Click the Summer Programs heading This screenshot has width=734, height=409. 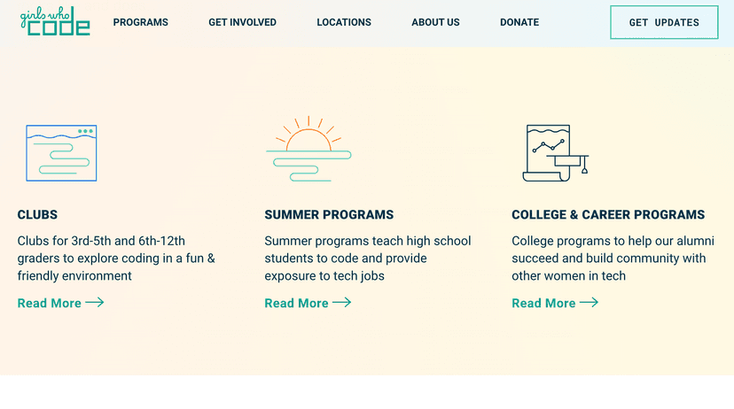329,214
